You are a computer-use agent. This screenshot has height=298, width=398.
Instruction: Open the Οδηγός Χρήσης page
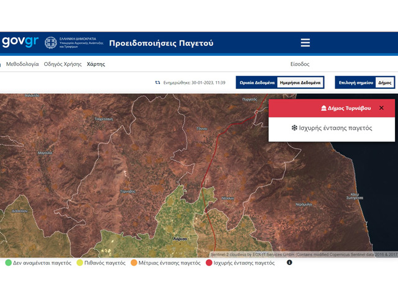[63, 64]
